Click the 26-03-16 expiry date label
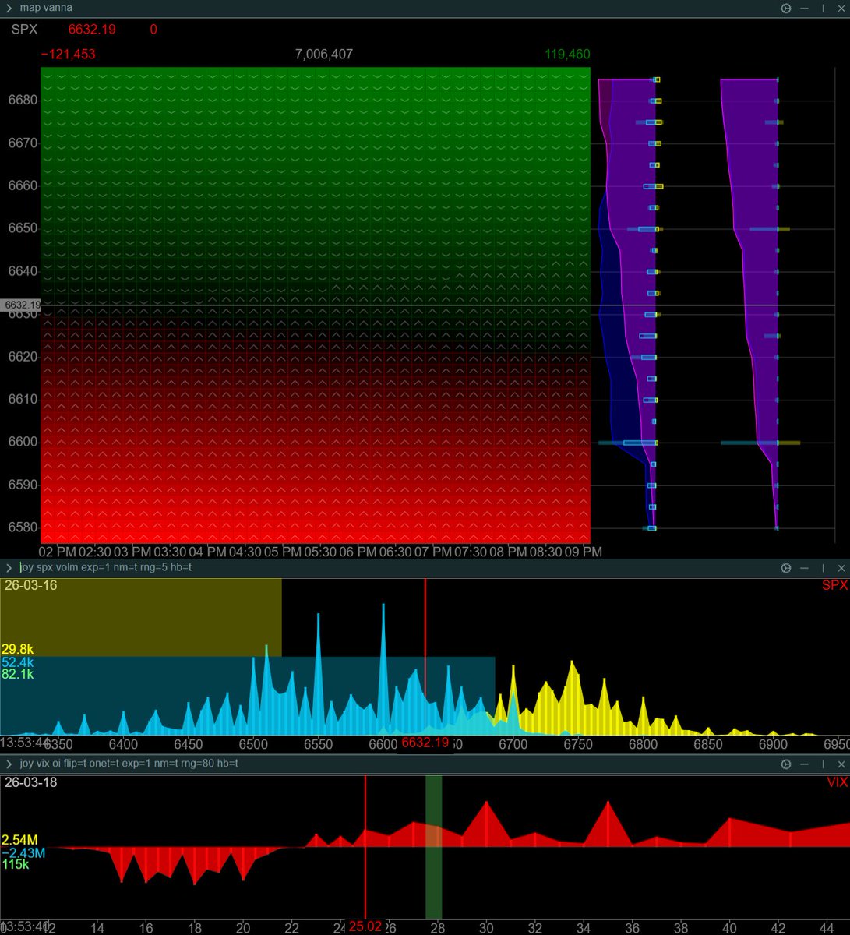This screenshot has width=850, height=935. (x=30, y=585)
